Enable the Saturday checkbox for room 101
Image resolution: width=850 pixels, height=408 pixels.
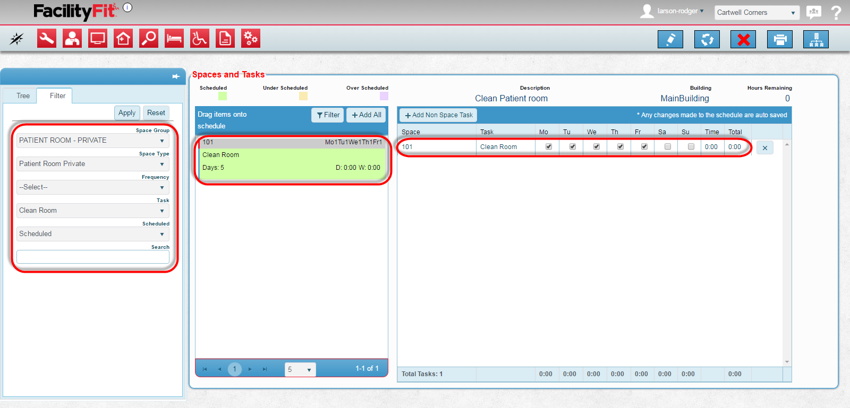668,147
